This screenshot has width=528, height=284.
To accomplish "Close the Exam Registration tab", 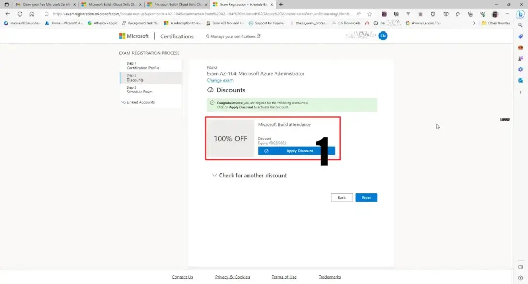I will [x=272, y=4].
